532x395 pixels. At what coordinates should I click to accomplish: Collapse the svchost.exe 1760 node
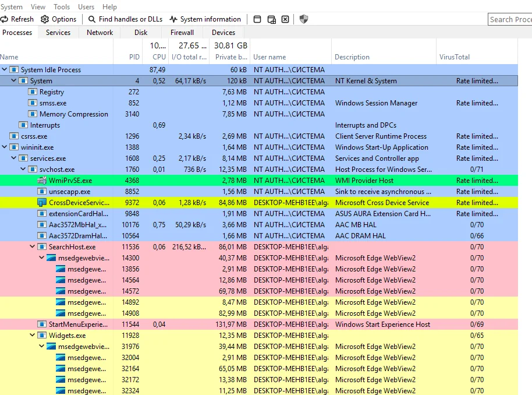coord(23,169)
